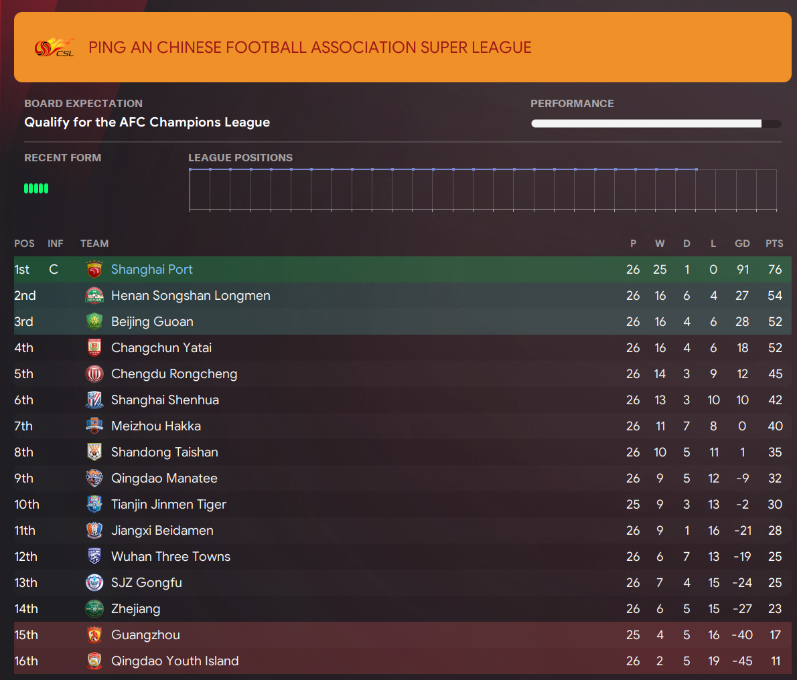Click the TEAM column header
This screenshot has height=680, width=797.
click(94, 243)
